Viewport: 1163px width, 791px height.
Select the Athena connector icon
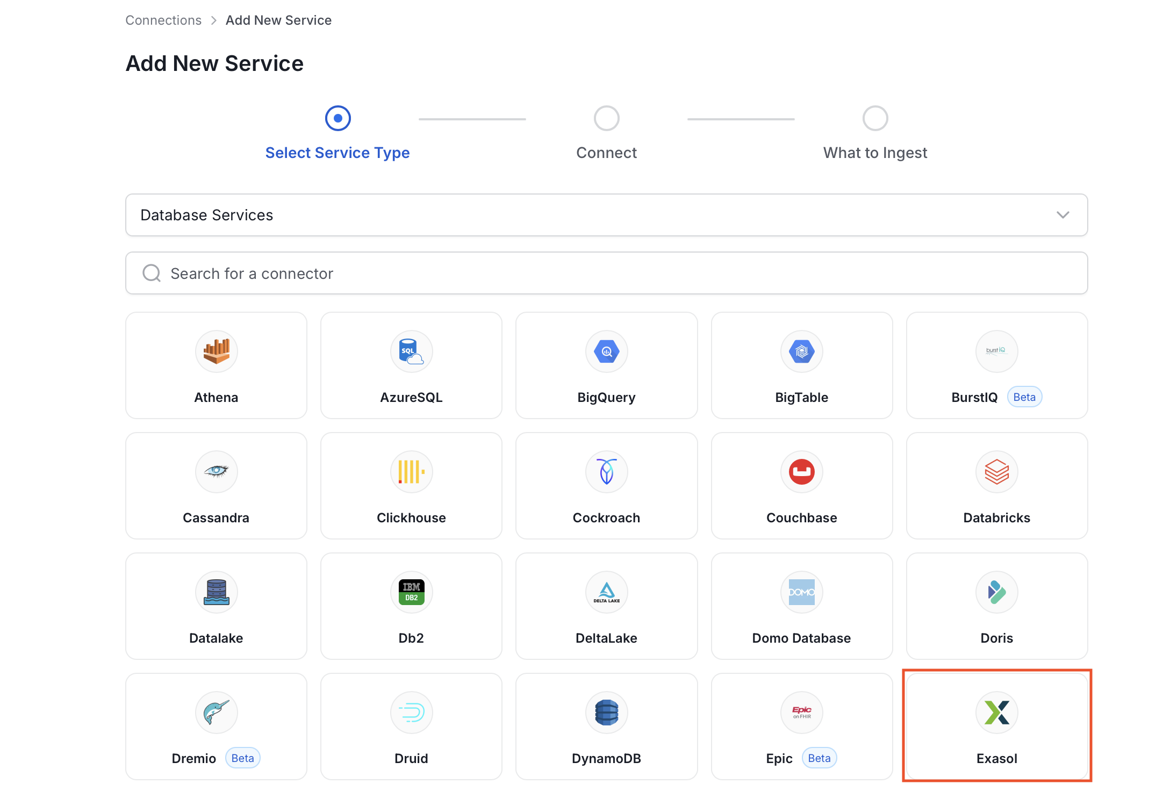coord(217,351)
